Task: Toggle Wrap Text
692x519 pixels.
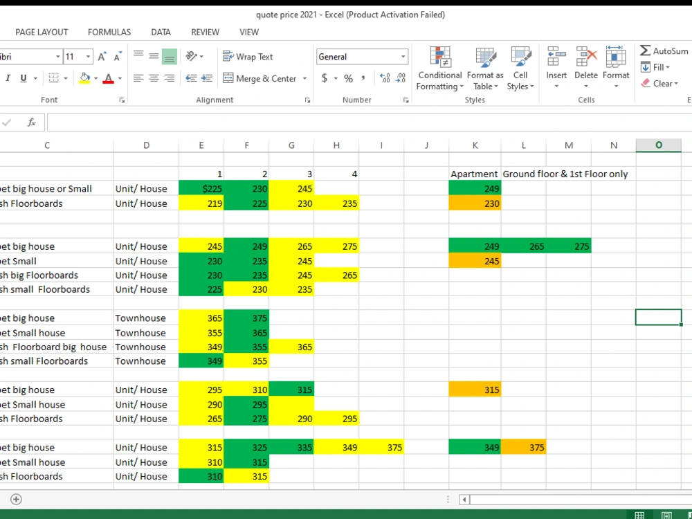Action: click(248, 57)
